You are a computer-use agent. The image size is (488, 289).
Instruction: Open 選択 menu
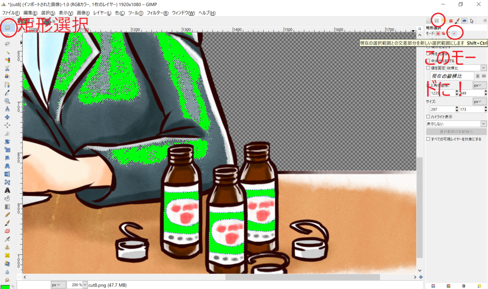[48, 13]
